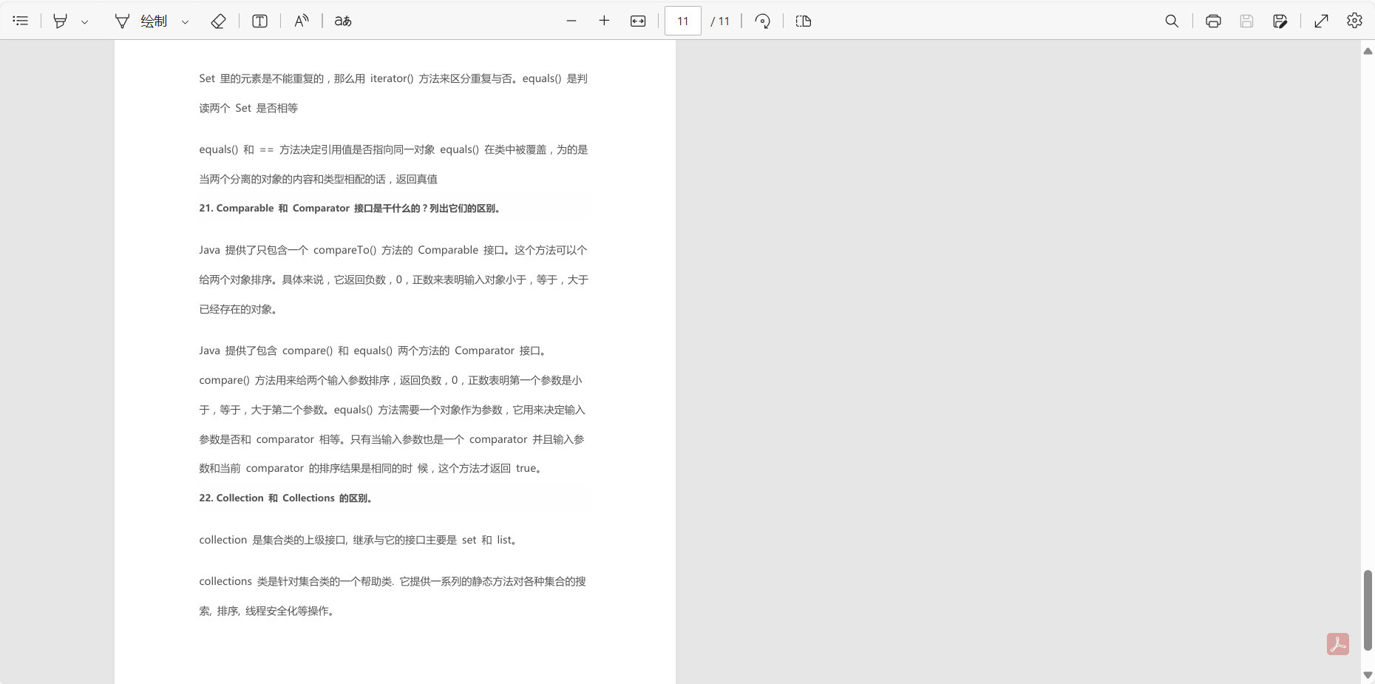Image resolution: width=1375 pixels, height=684 pixels.
Task: Zoom in with the plus button
Action: click(604, 21)
